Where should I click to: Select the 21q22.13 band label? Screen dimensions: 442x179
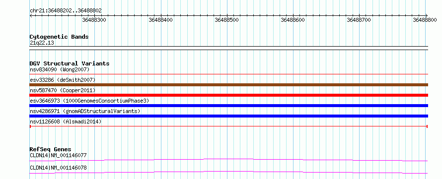coord(42,43)
